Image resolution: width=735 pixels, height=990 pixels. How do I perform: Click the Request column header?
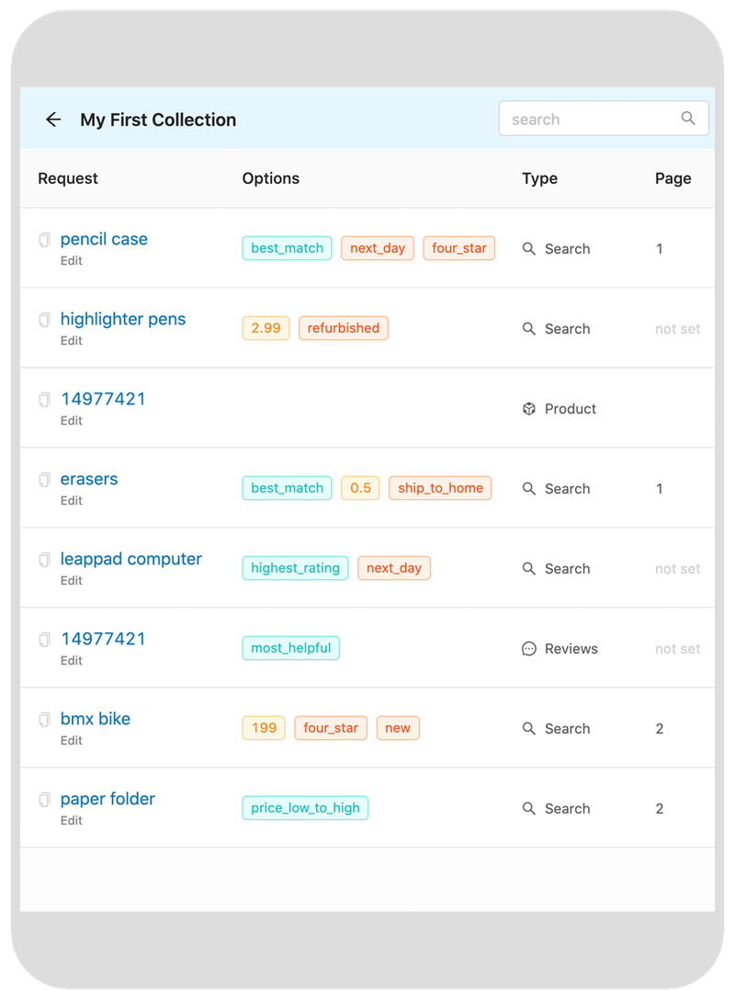coord(68,178)
